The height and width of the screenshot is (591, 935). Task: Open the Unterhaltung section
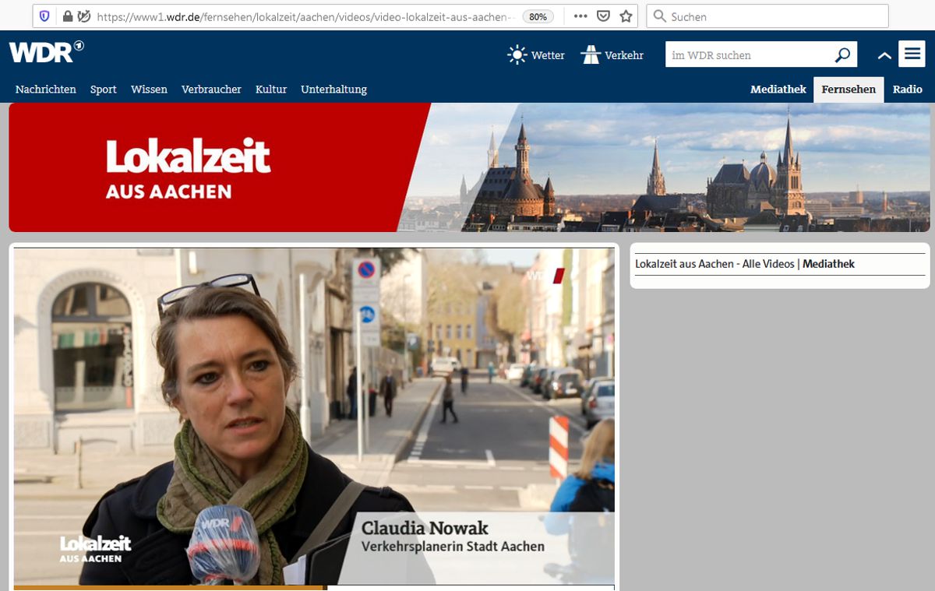pyautogui.click(x=333, y=90)
